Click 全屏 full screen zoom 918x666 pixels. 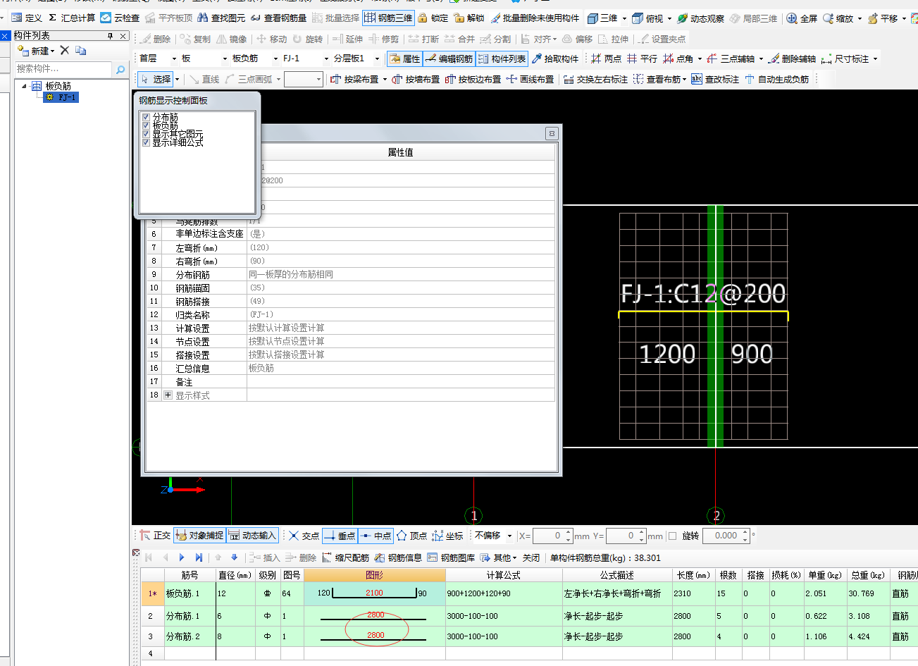(802, 18)
